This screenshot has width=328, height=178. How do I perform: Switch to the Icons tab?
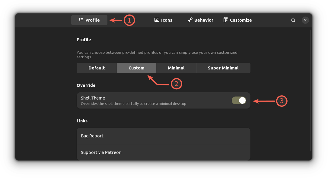(x=163, y=20)
